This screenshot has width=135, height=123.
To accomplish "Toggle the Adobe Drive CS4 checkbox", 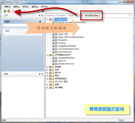I will 53,64.
